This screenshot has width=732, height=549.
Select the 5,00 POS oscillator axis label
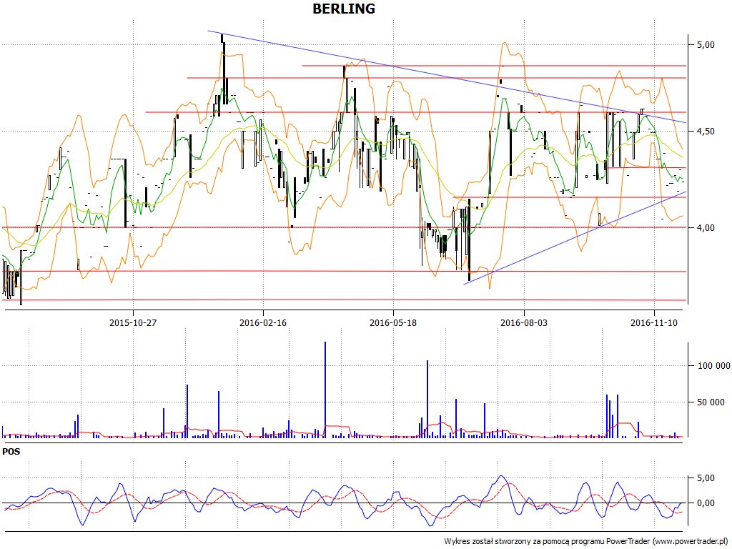(x=706, y=478)
